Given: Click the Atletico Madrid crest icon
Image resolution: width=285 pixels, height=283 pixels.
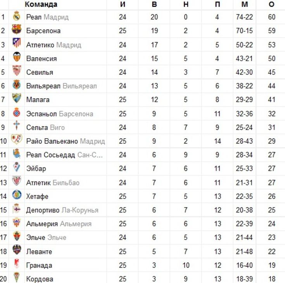Looking at the screenshot, I should point(17,43).
